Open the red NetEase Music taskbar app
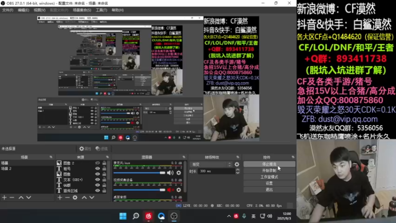 click(x=148, y=216)
